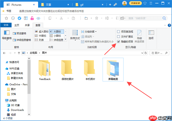Open the 分组依据 group by dropdown
Image resolution: width=172 pixels, height=121 pixels.
tap(89, 32)
